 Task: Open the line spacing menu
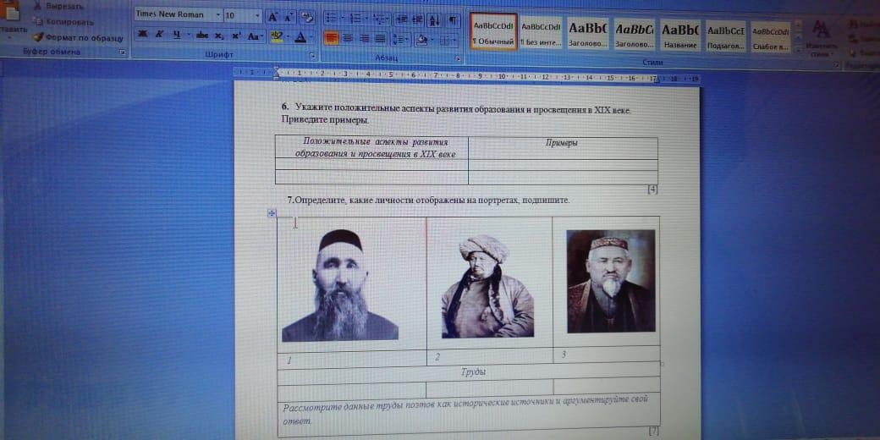401,41
